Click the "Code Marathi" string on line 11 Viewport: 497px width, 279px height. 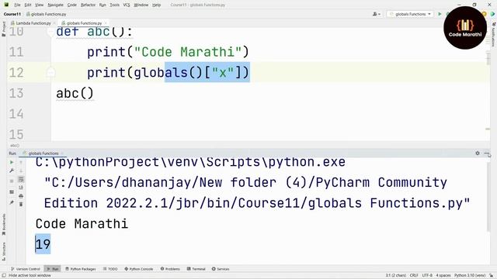coord(188,52)
